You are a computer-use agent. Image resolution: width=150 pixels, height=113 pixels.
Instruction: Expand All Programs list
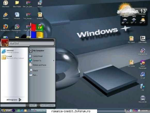click(14, 100)
